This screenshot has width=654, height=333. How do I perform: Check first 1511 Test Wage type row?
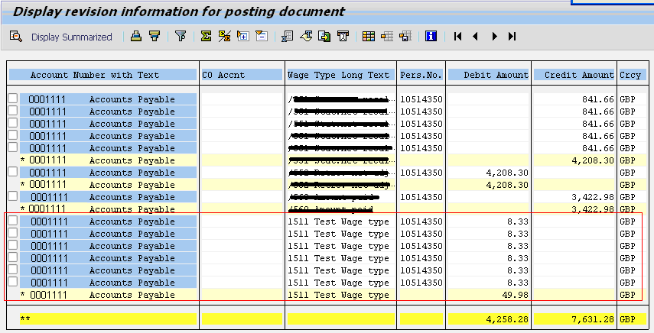pos(13,221)
